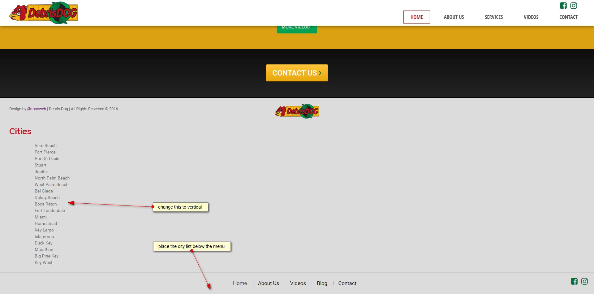Open the Jupiter city link
Image resolution: width=594 pixels, height=294 pixels.
tap(41, 171)
